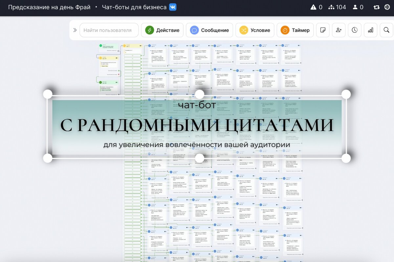Click the sync arrows icon in top bar
The height and width of the screenshot is (262, 394).
pos(377,7)
